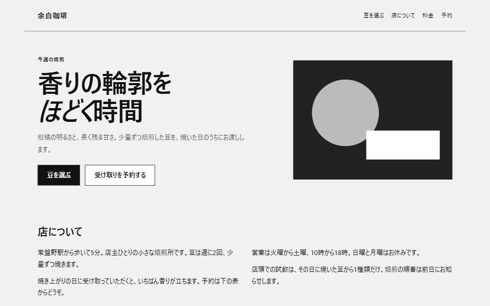The height and width of the screenshot is (306, 490).
Task: Click the black 豆を選ぶ button
Action: pyautogui.click(x=59, y=175)
